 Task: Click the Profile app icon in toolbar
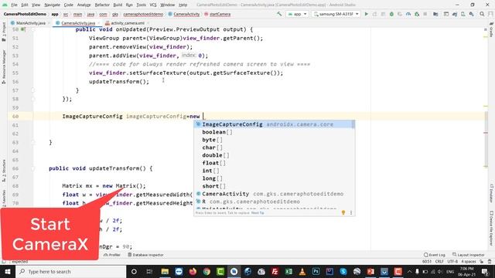[408, 14]
